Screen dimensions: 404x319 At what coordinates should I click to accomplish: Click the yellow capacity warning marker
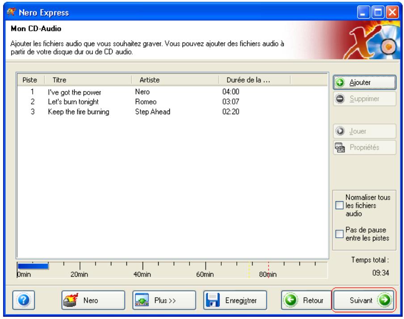click(249, 269)
